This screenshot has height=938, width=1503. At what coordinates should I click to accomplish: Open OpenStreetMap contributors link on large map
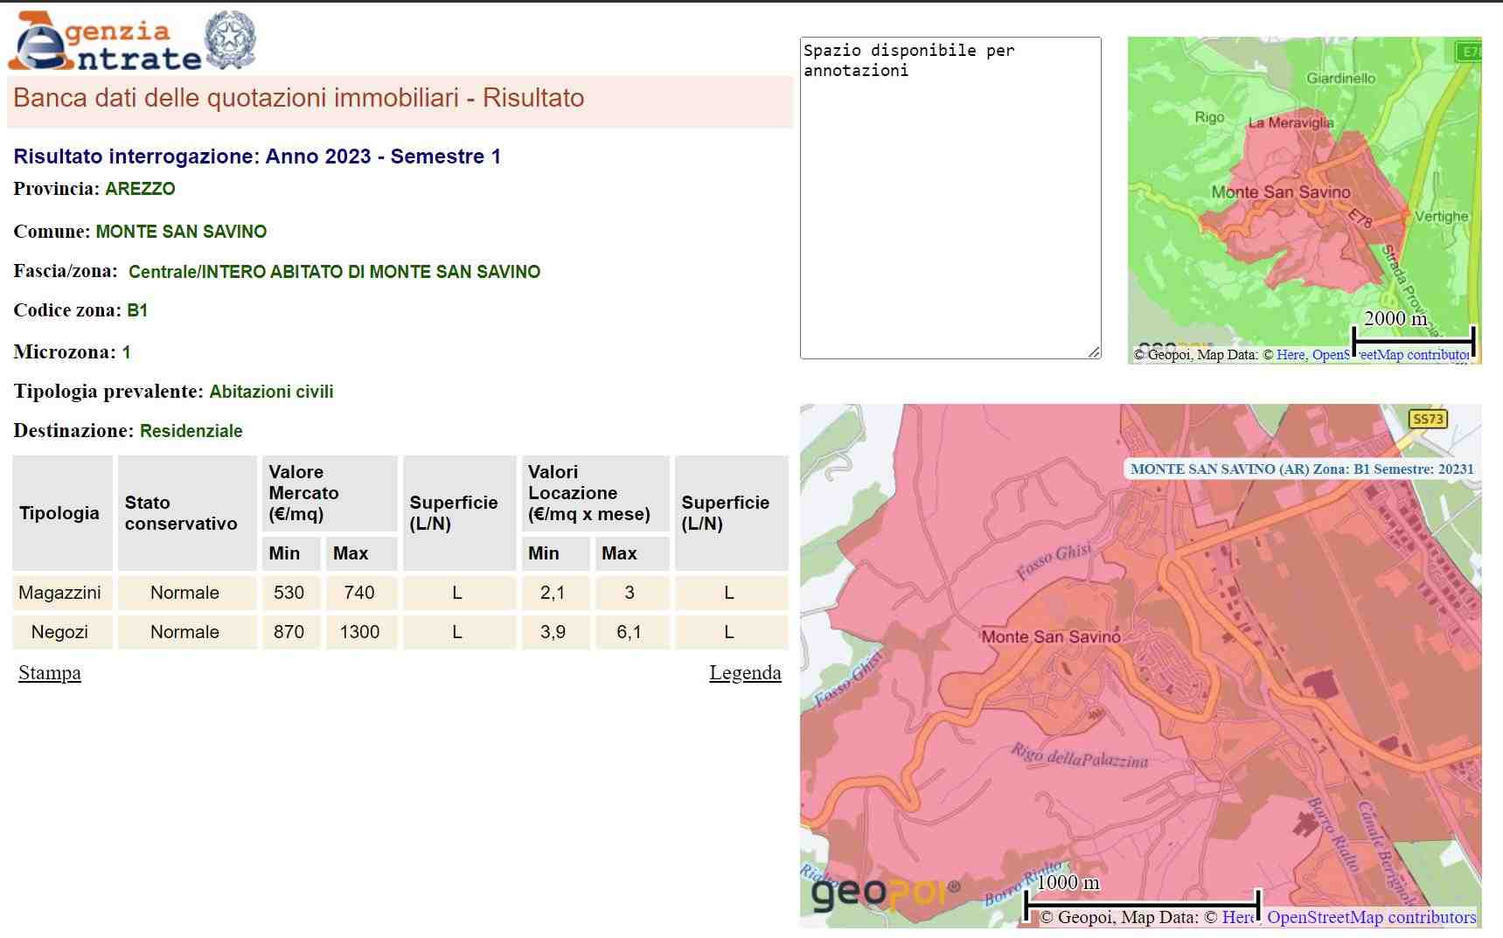(1371, 917)
